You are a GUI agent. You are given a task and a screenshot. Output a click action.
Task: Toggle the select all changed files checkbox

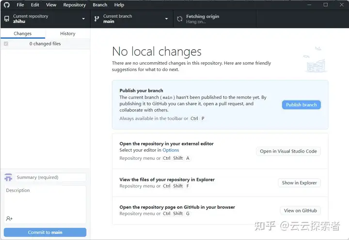point(6,44)
